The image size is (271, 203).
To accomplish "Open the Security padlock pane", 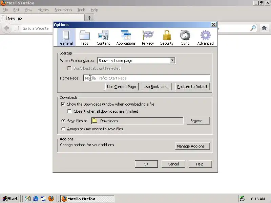I will 167,38.
